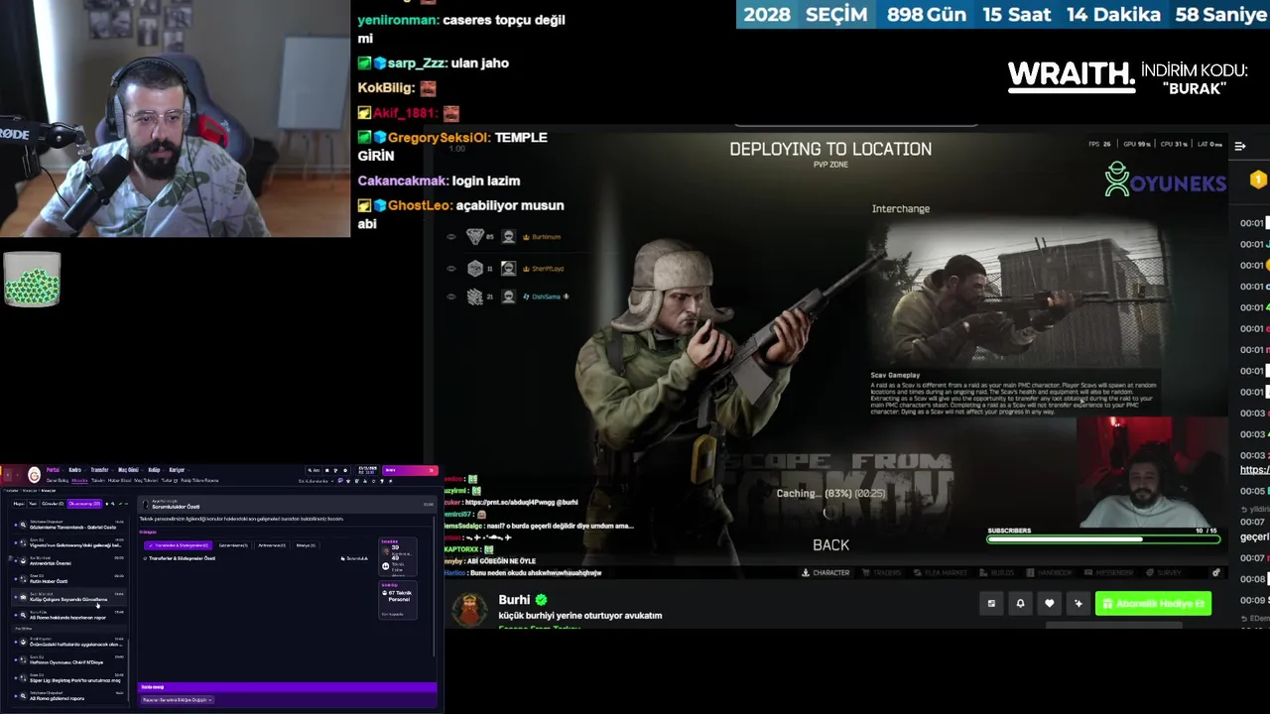Open the dropdown at message bottom bar
The height and width of the screenshot is (714, 1270).
tap(178, 700)
